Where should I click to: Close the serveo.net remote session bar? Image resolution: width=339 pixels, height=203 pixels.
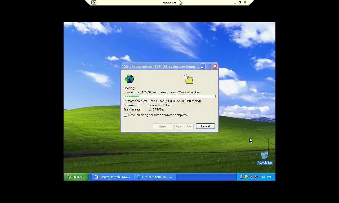pos(245,2)
